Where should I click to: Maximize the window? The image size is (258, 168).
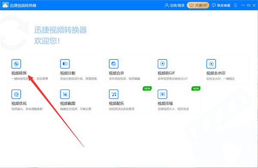tap(249, 5)
